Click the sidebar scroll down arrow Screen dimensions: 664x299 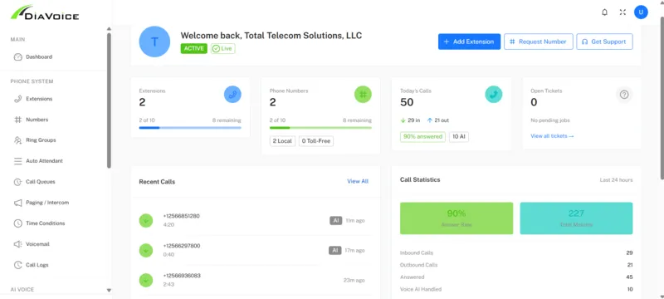coord(109,291)
